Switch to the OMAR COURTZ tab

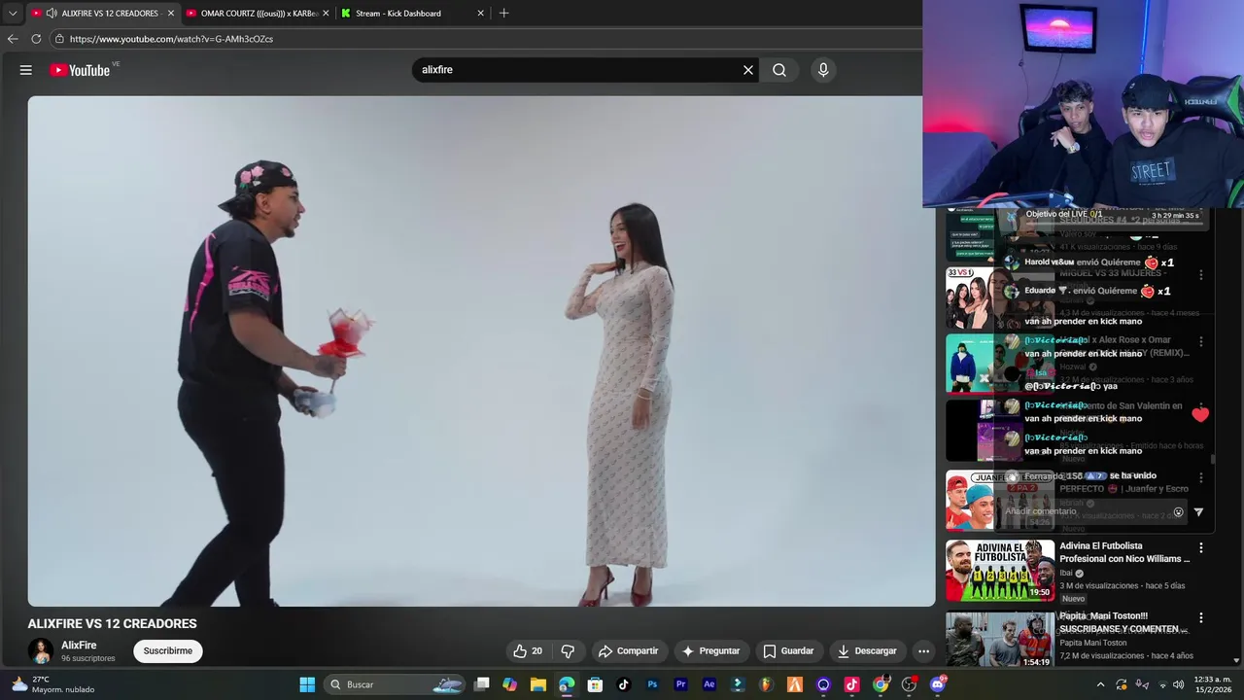click(258, 14)
